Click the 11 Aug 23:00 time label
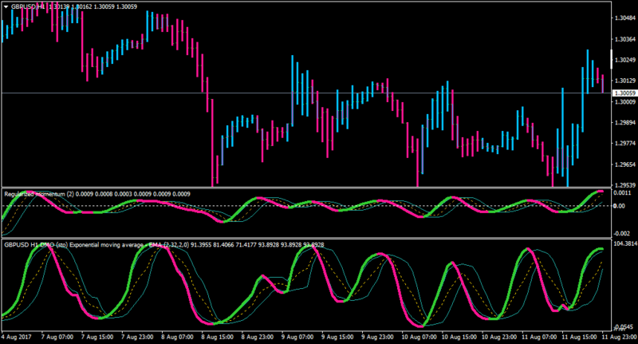Image resolution: width=638 pixels, height=344 pixels. pyautogui.click(x=619, y=337)
